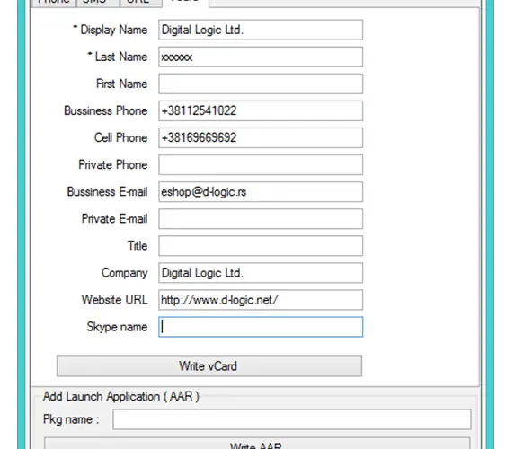This screenshot has height=449, width=506.
Task: Click the Company label text
Action: click(125, 273)
